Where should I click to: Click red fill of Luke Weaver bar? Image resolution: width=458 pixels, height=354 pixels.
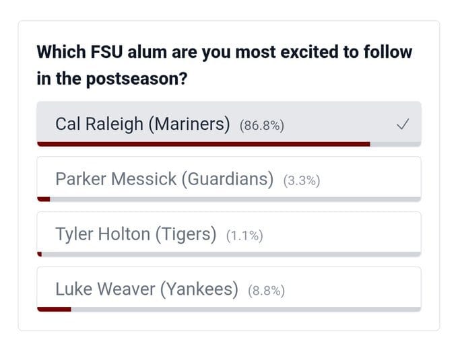[x=54, y=309]
